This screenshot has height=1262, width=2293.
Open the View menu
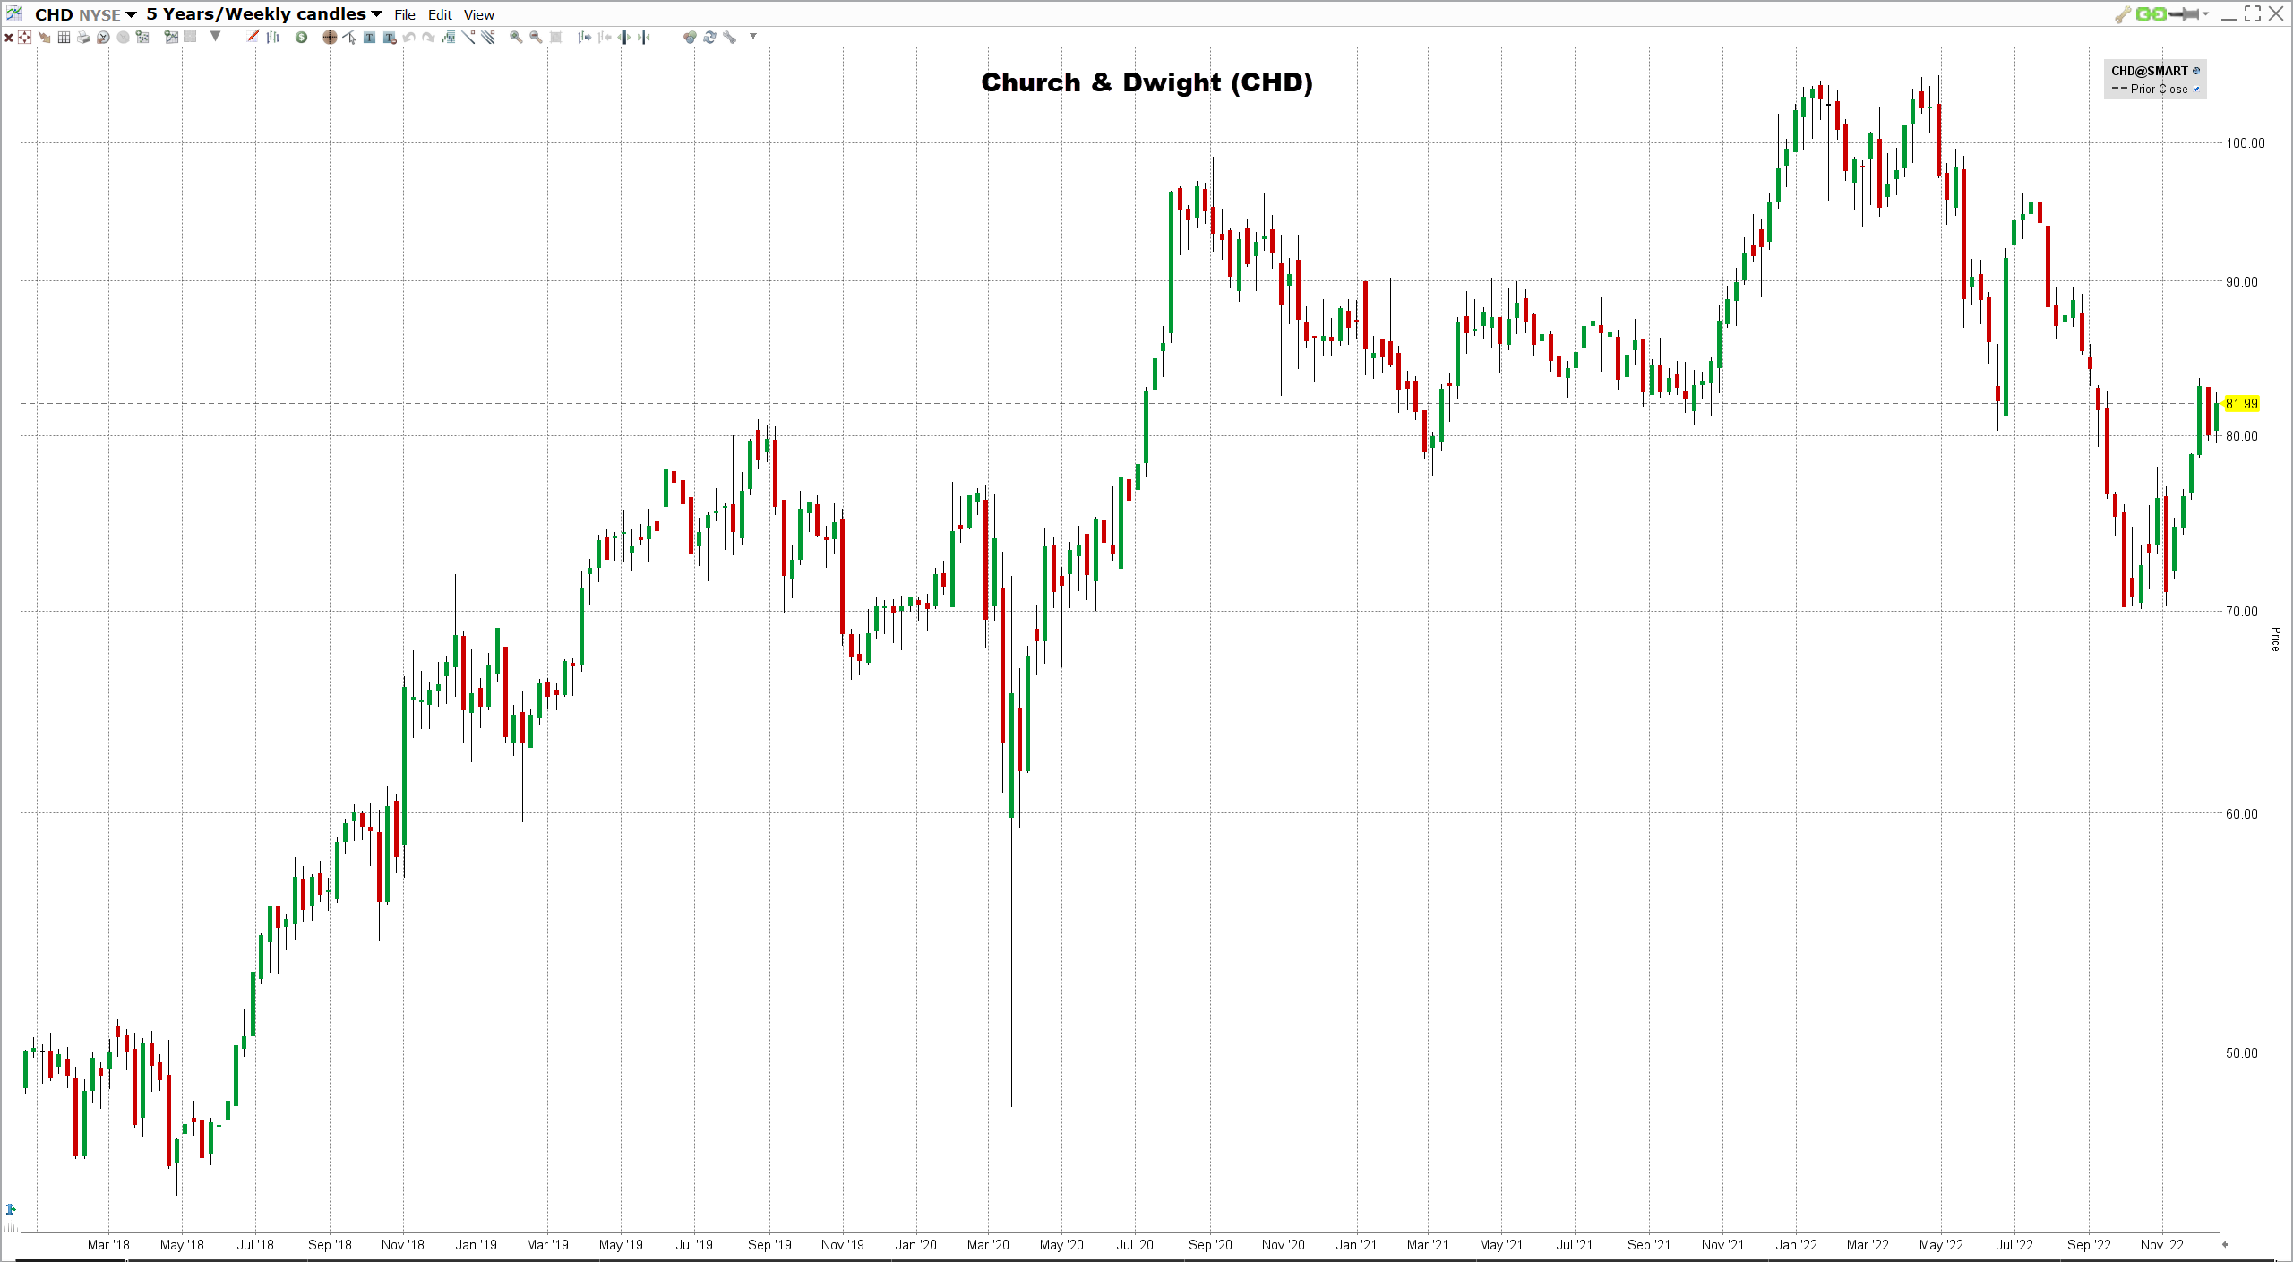point(479,14)
